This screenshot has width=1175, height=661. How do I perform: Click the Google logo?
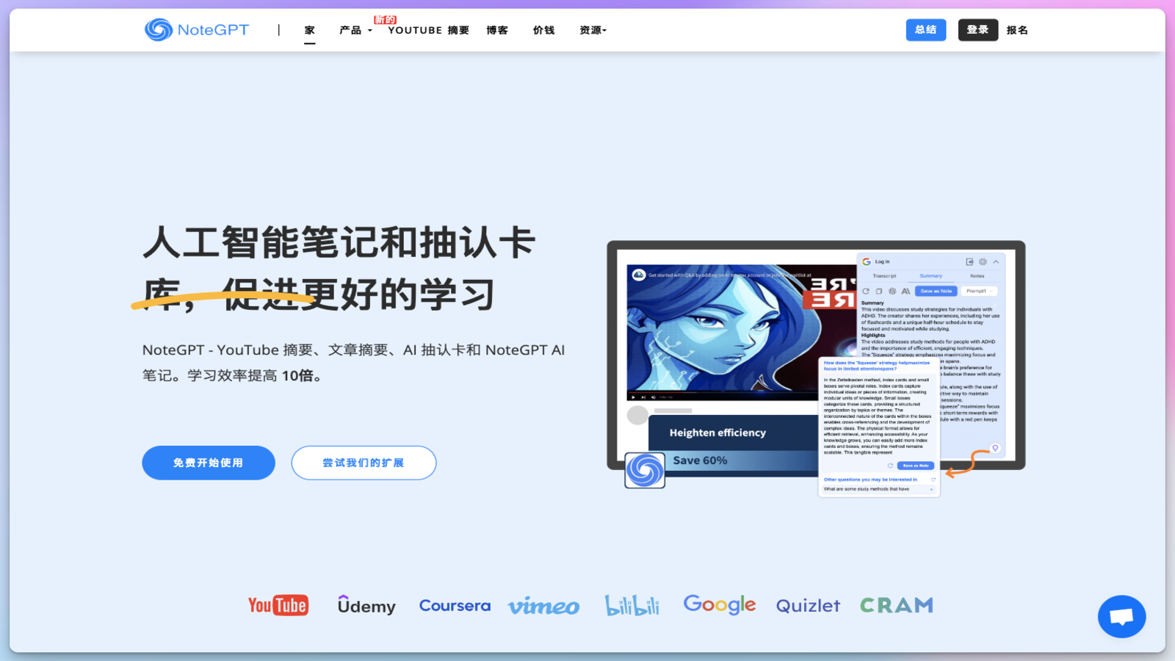point(719,604)
